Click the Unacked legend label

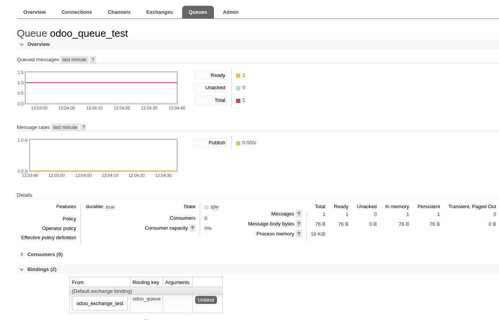210,88
